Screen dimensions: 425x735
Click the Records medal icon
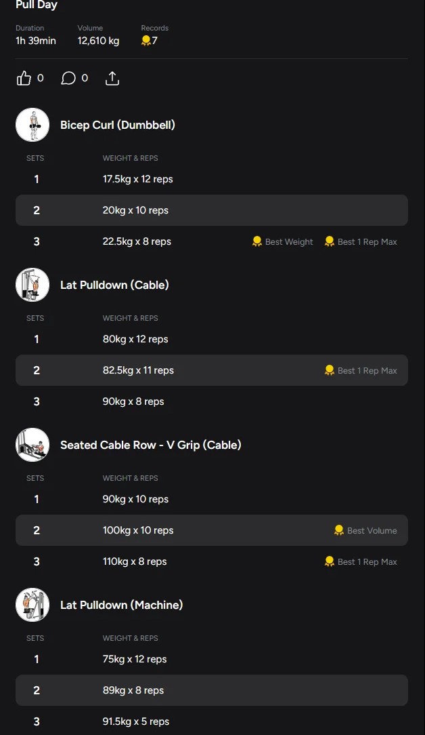coord(146,41)
